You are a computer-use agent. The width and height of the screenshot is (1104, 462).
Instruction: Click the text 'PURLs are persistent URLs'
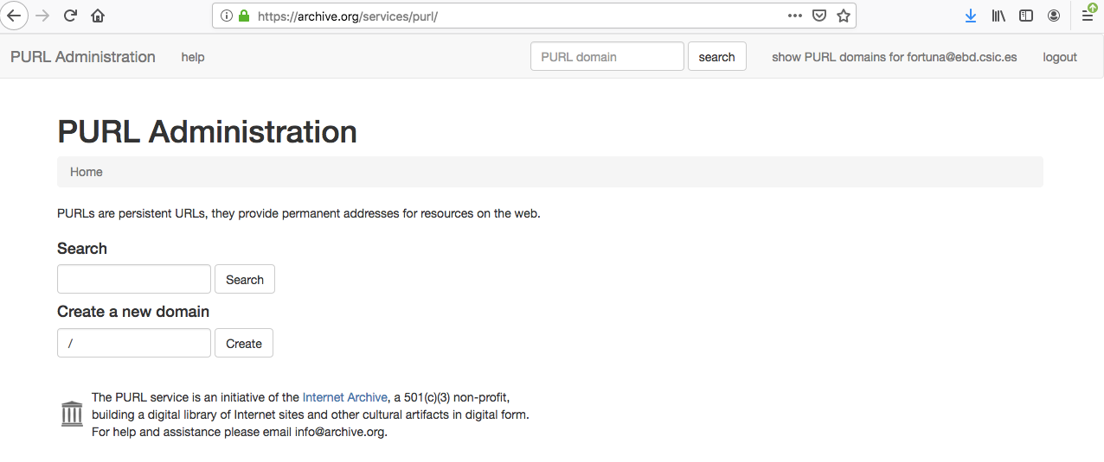tap(131, 213)
